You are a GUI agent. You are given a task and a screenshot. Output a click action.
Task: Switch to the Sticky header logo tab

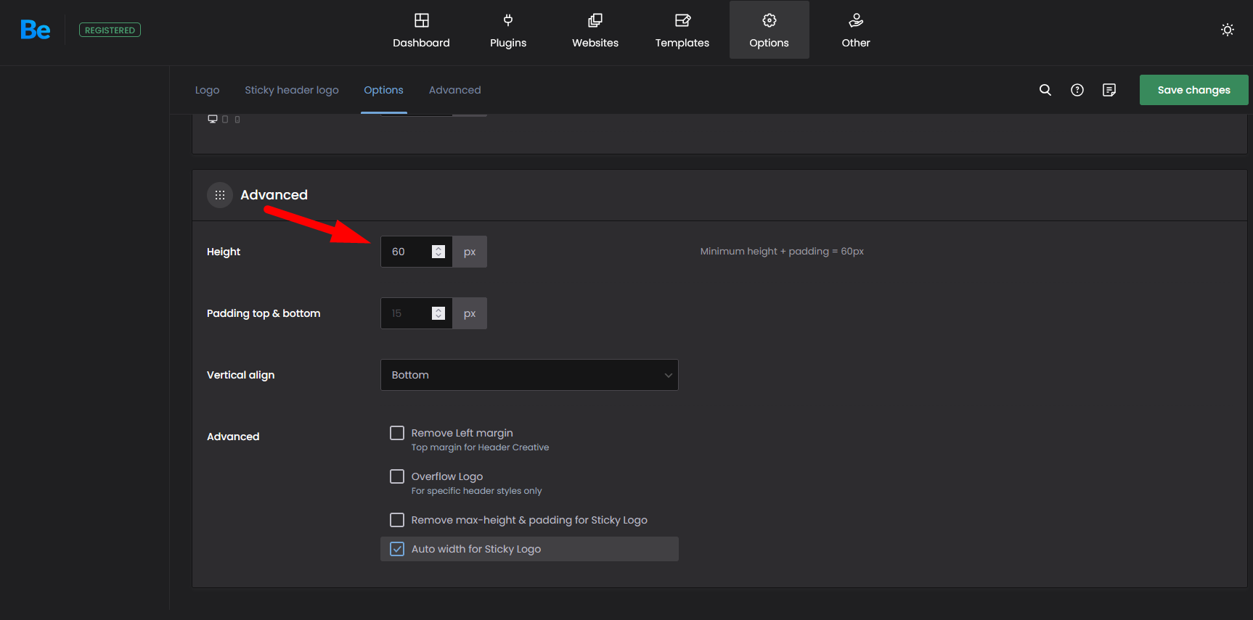pyautogui.click(x=292, y=90)
